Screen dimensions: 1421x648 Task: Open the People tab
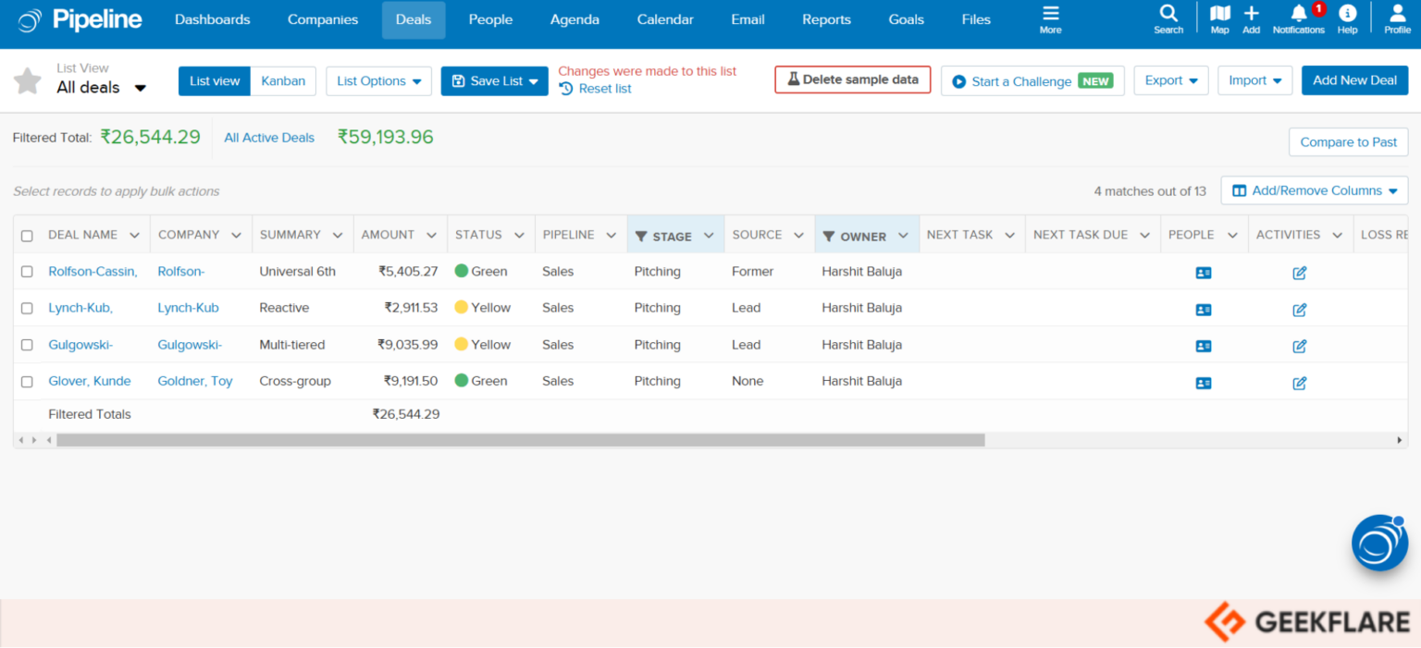pos(490,19)
